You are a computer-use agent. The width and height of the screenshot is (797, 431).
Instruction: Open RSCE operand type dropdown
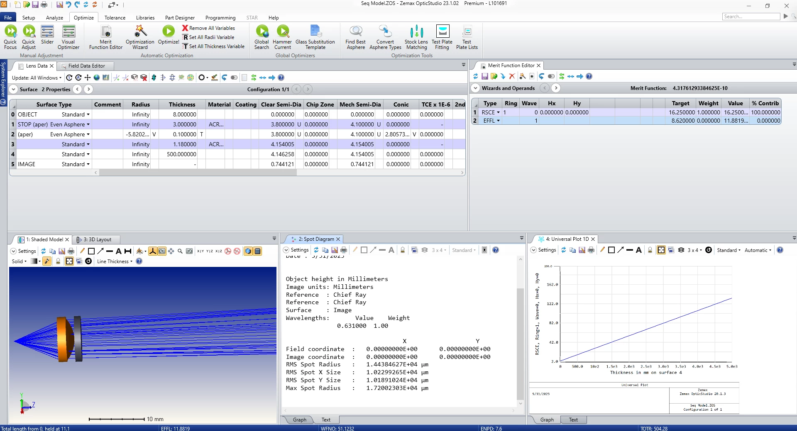pyautogui.click(x=498, y=113)
